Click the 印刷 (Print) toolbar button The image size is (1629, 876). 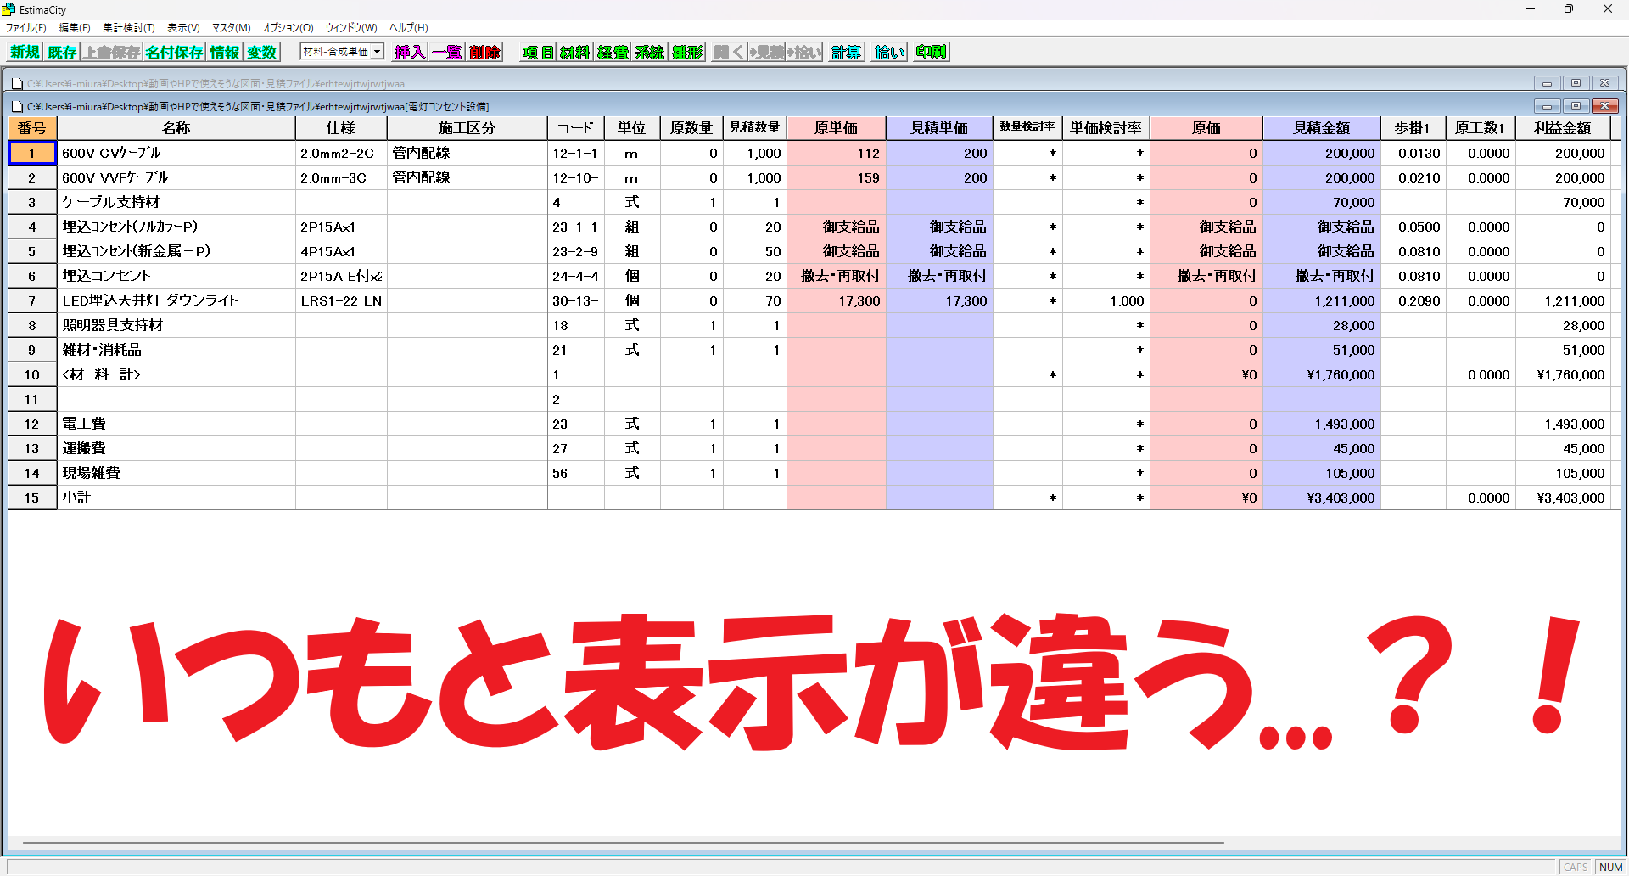[931, 52]
